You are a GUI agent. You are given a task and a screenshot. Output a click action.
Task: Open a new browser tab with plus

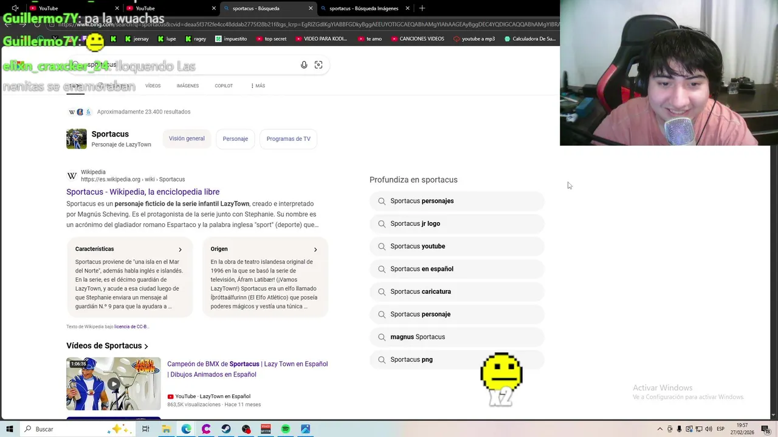(422, 8)
